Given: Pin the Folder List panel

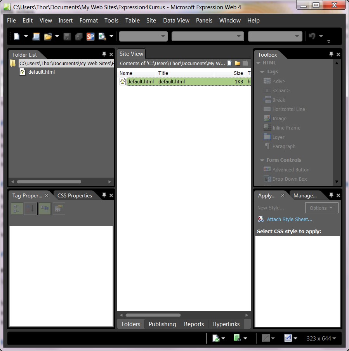Looking at the screenshot, I should click(x=104, y=54).
